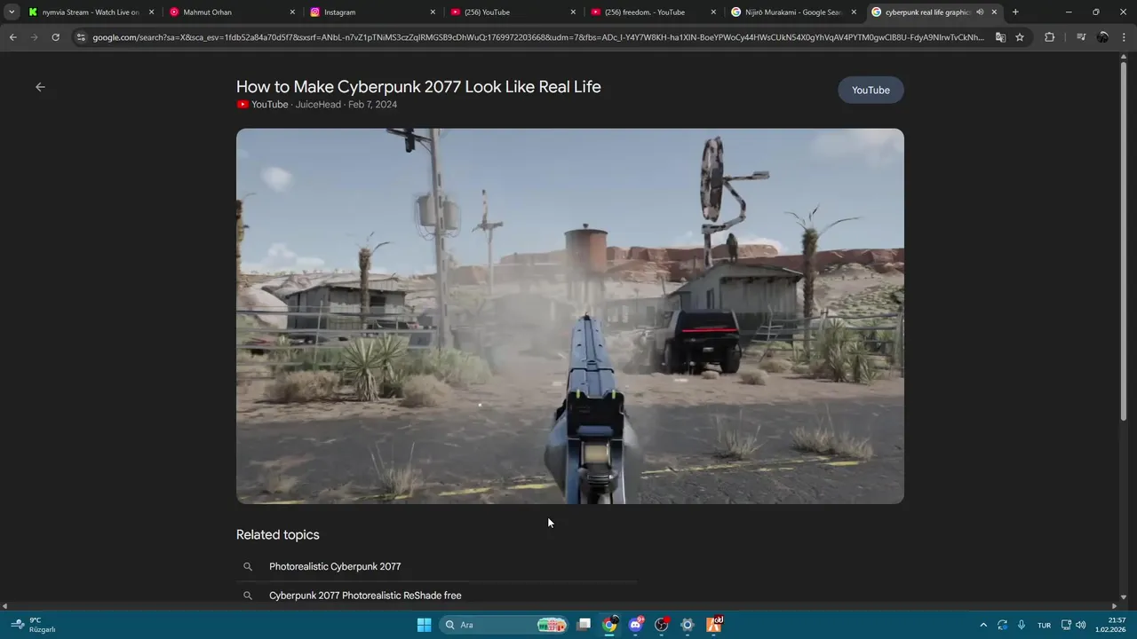Go back with the arrow beside the video title
Screen dimensions: 1137x639
40,87
